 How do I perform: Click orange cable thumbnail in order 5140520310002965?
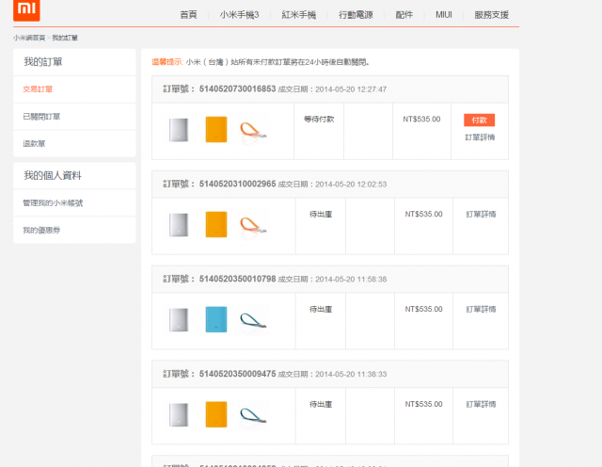point(253,226)
